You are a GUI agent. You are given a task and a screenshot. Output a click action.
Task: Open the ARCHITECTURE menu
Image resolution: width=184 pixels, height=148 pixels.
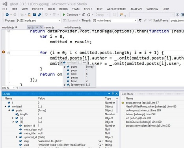[117, 9]
